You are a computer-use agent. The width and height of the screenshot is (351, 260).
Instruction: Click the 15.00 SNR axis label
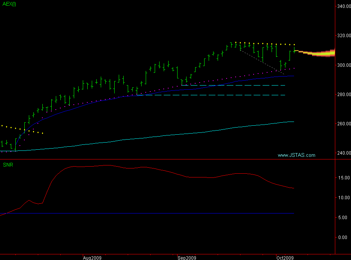point(343,178)
